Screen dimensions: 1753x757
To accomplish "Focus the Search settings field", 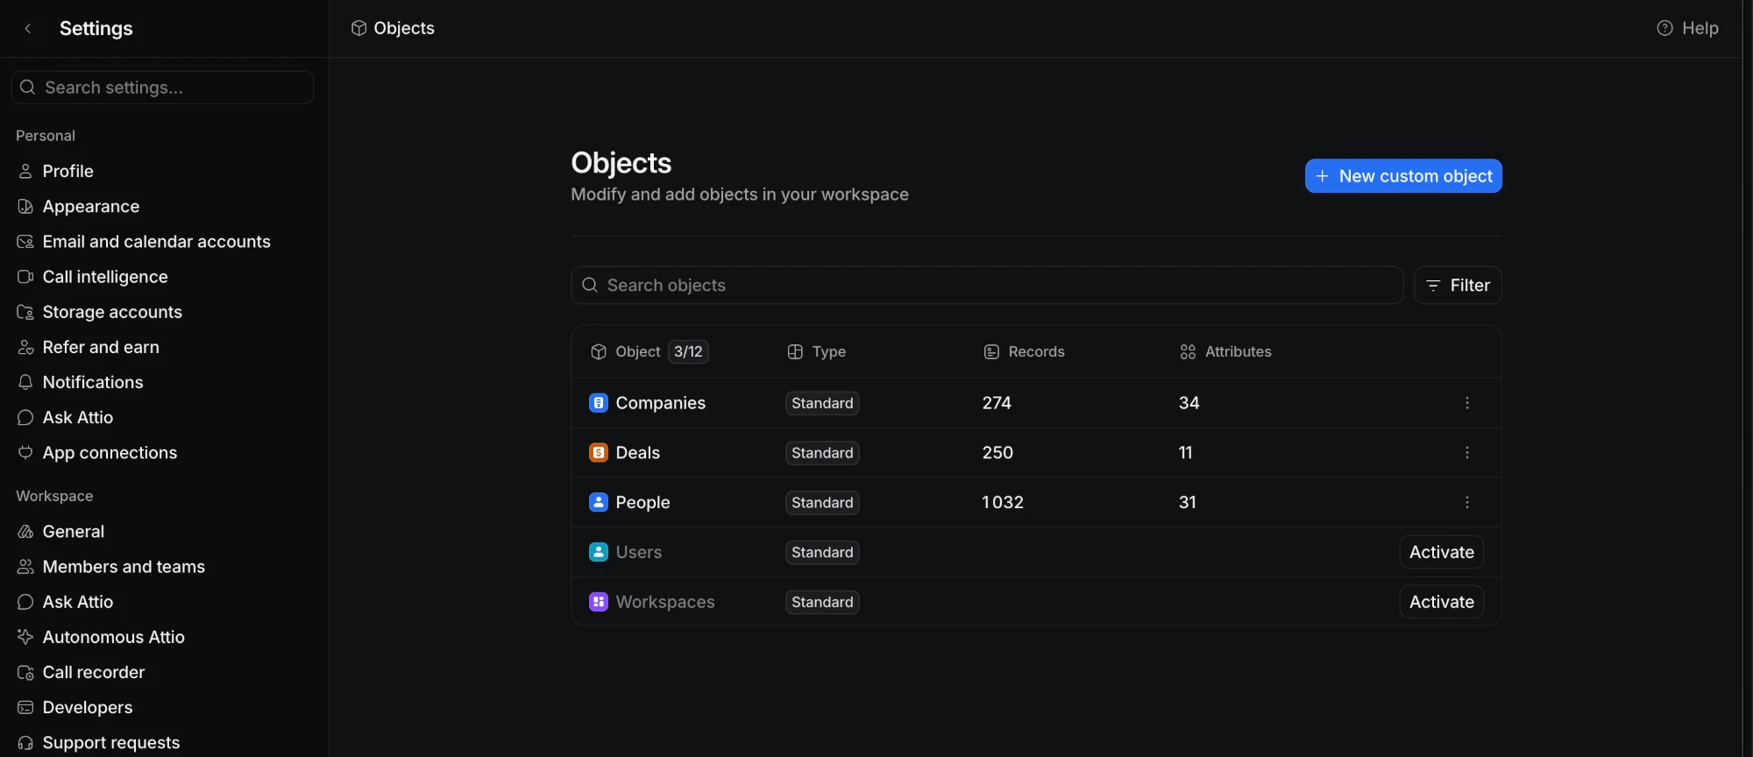I will pyautogui.click(x=162, y=88).
